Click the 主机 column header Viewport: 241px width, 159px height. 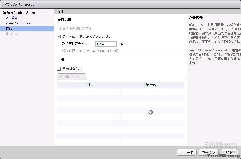point(89,85)
